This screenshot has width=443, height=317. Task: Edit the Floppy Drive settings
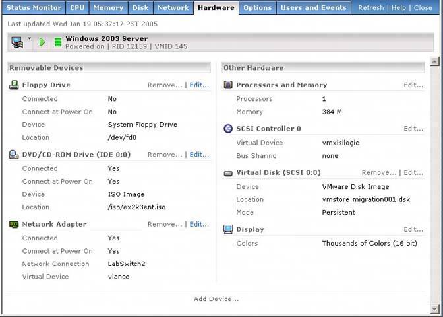[199, 85]
